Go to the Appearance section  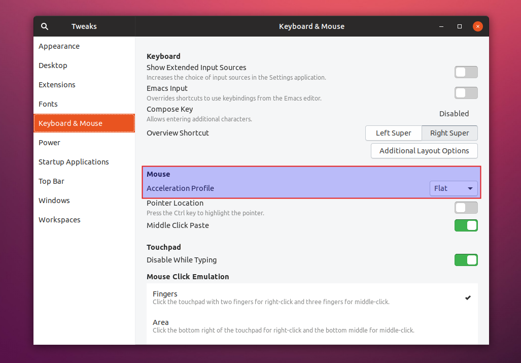coord(59,46)
